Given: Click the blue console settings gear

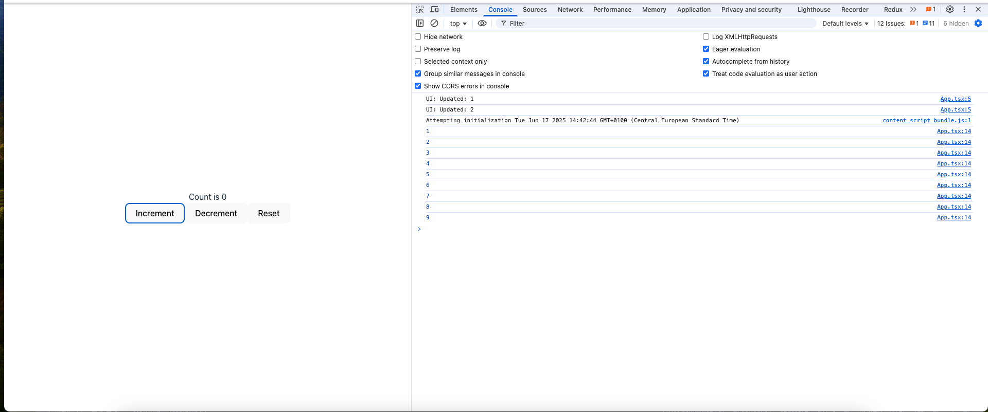Looking at the screenshot, I should coord(978,23).
